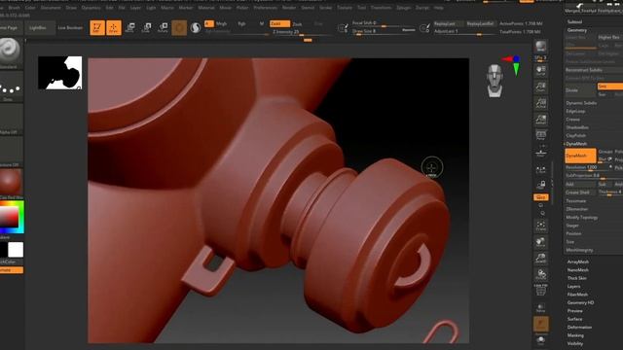Open the Preferences menu
This screenshot has width=623, height=350.
coord(265,8)
